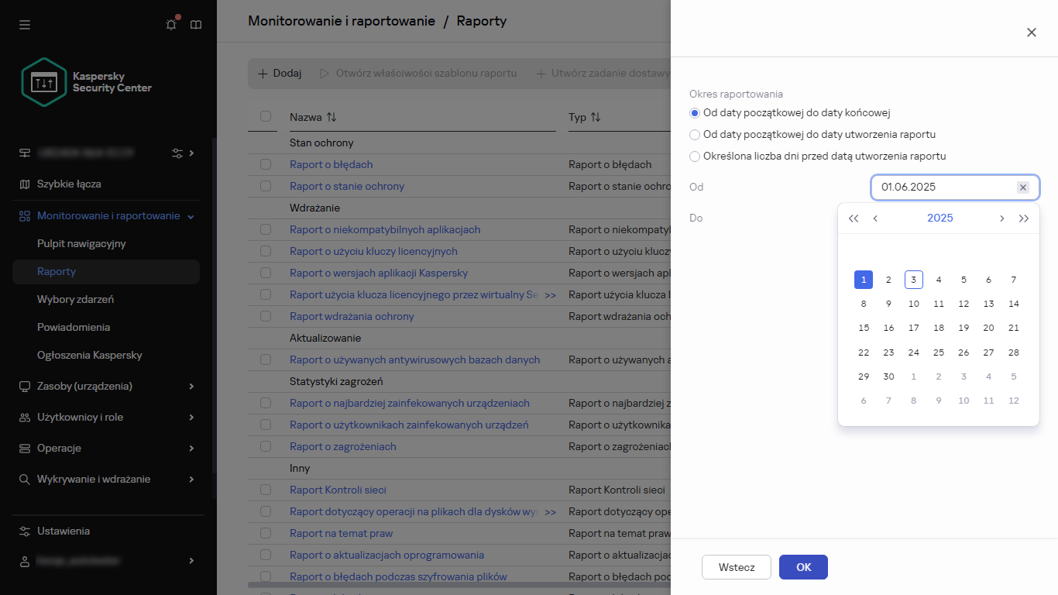Image resolution: width=1058 pixels, height=595 pixels.
Task: Tick checkbox for Raport o błędach
Action: tap(266, 164)
